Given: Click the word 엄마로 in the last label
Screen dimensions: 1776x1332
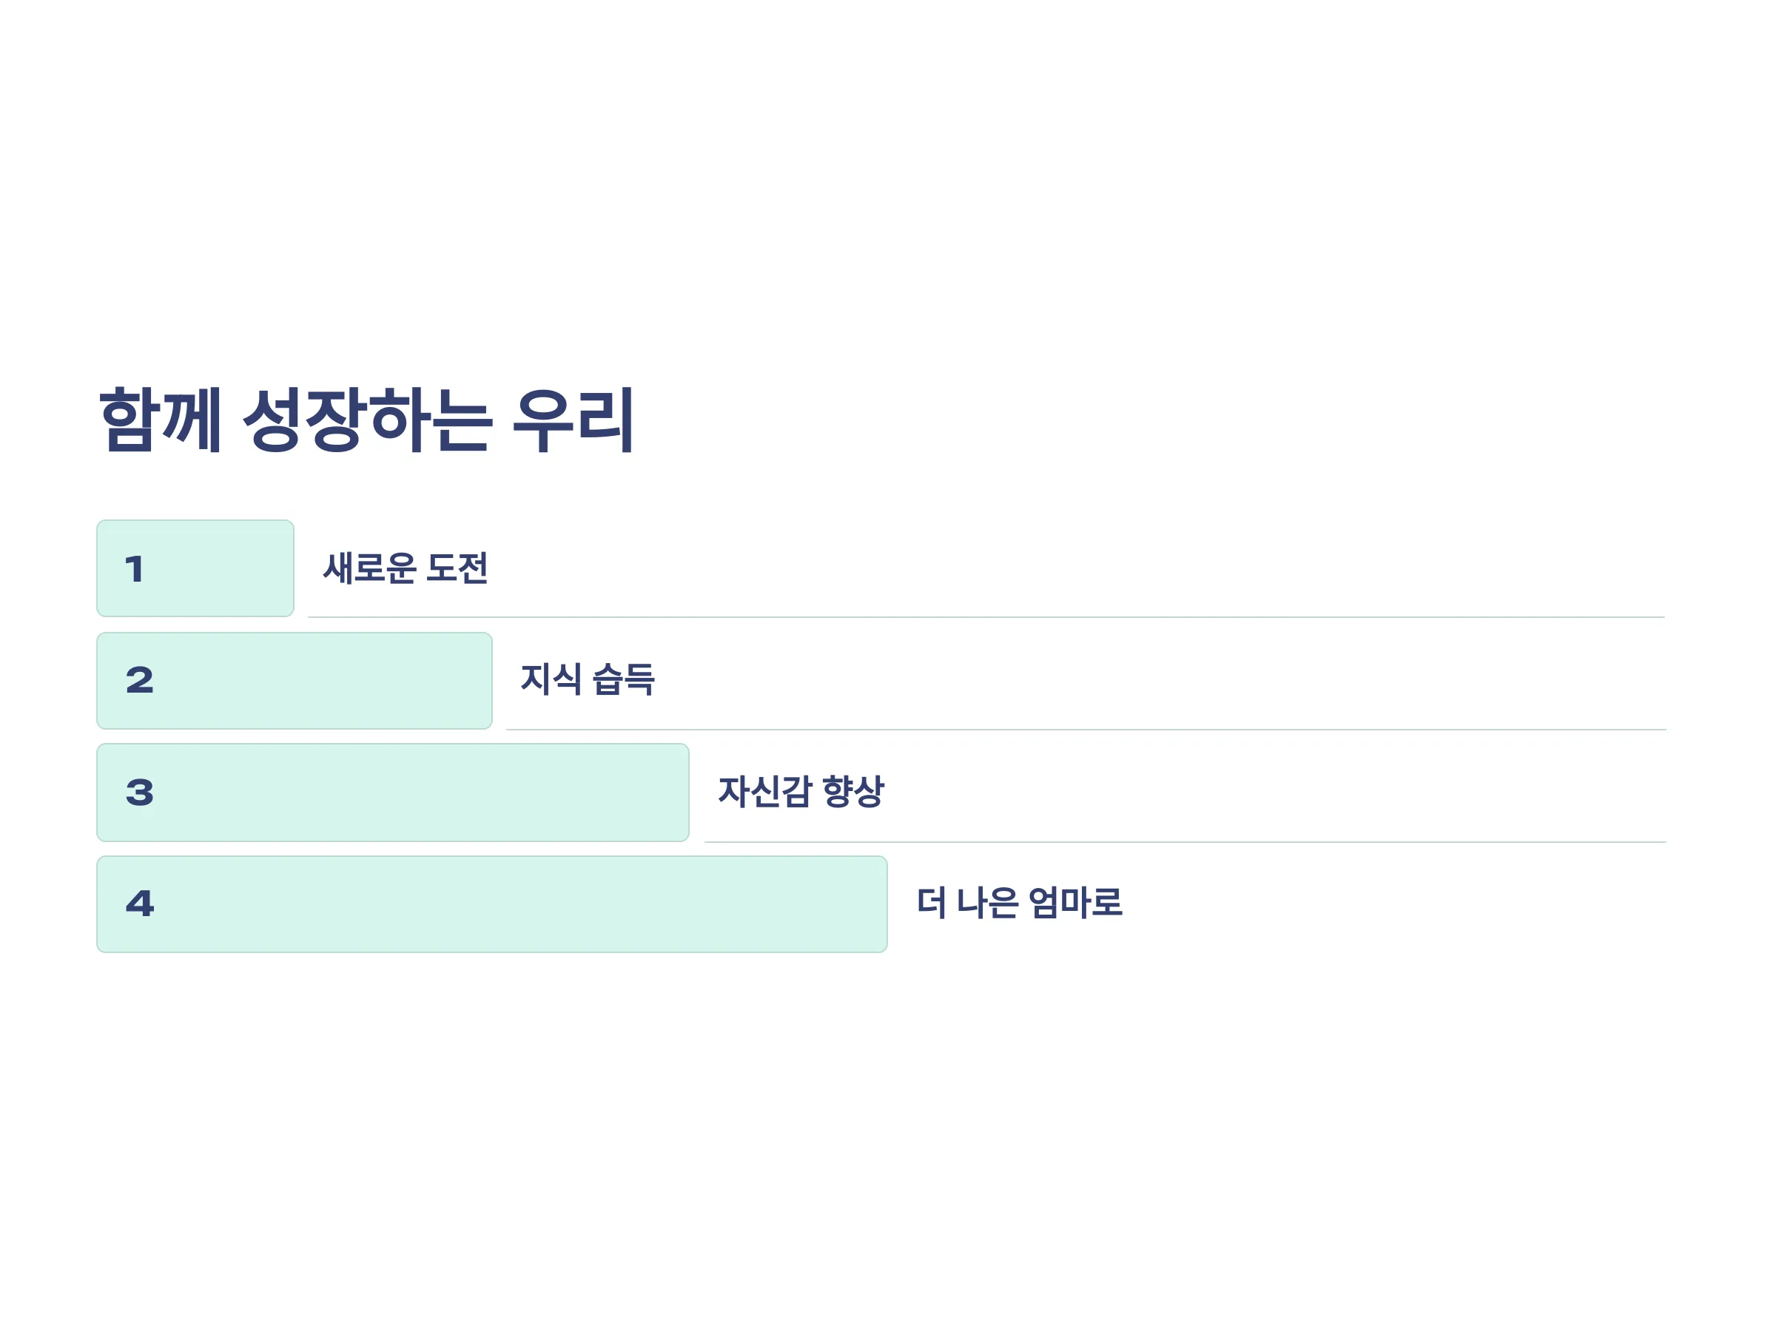Looking at the screenshot, I should tap(1076, 903).
